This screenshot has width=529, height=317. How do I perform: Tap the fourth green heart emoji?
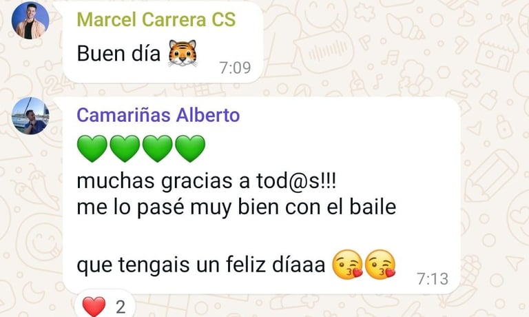[x=190, y=149]
